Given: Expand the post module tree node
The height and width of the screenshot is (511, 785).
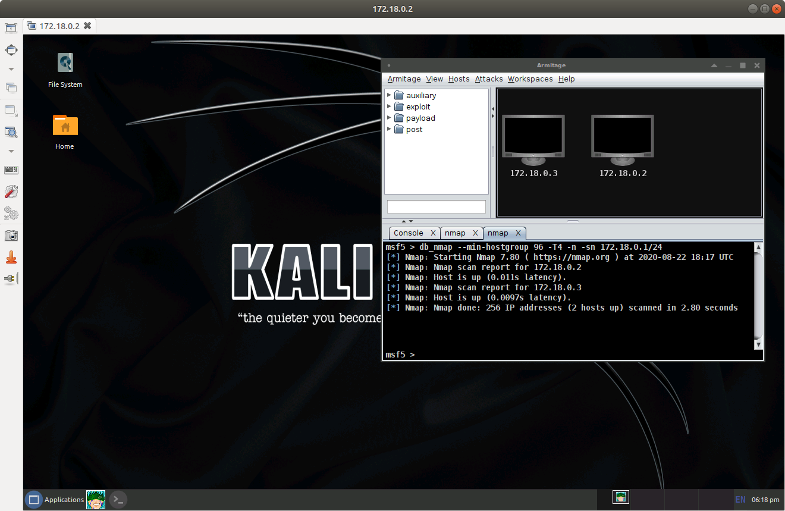Looking at the screenshot, I should pos(389,129).
